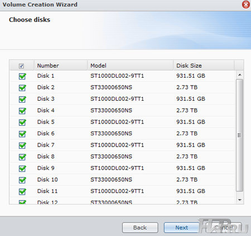Go Back to the previous wizard step

[x=140, y=228]
